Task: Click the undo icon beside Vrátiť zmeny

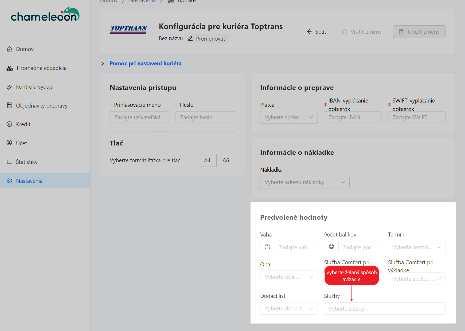Action: coord(345,32)
